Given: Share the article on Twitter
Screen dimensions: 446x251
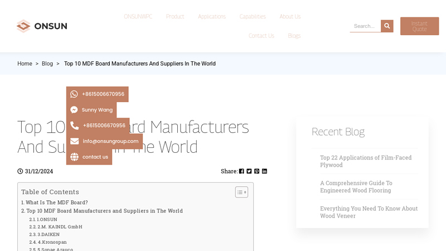Looking at the screenshot, I should pyautogui.click(x=249, y=171).
